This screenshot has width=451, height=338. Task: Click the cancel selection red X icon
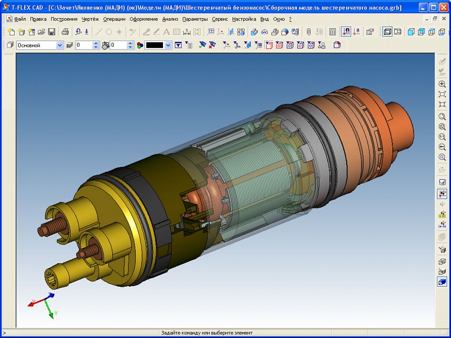pyautogui.click(x=213, y=45)
